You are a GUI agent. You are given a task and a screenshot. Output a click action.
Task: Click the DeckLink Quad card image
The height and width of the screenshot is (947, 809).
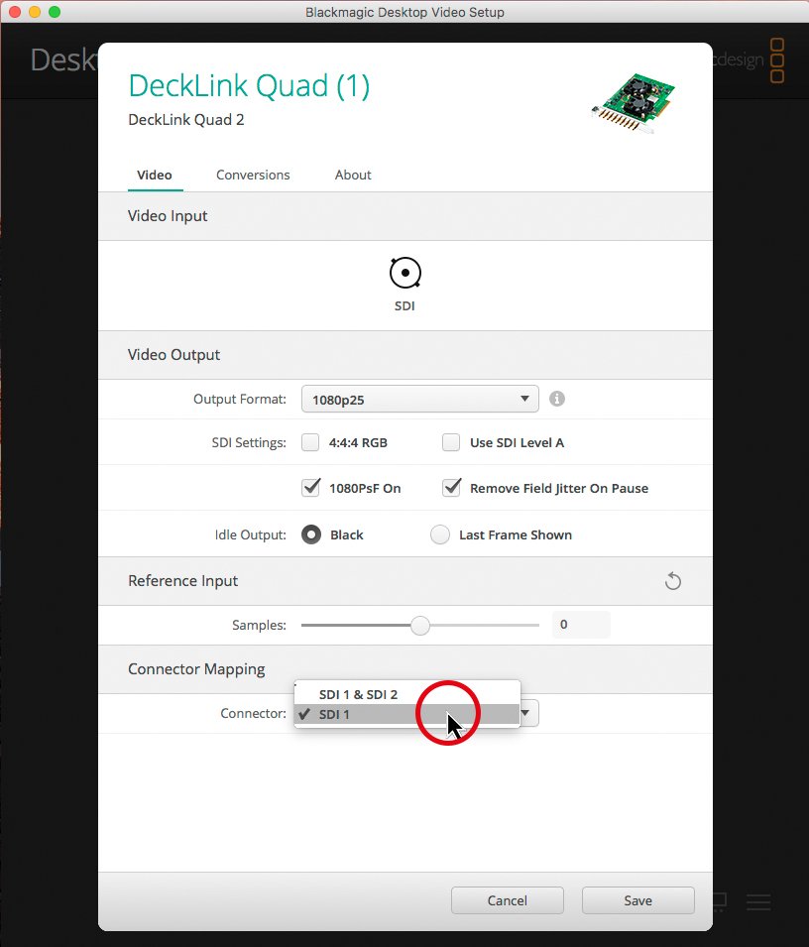click(x=633, y=102)
